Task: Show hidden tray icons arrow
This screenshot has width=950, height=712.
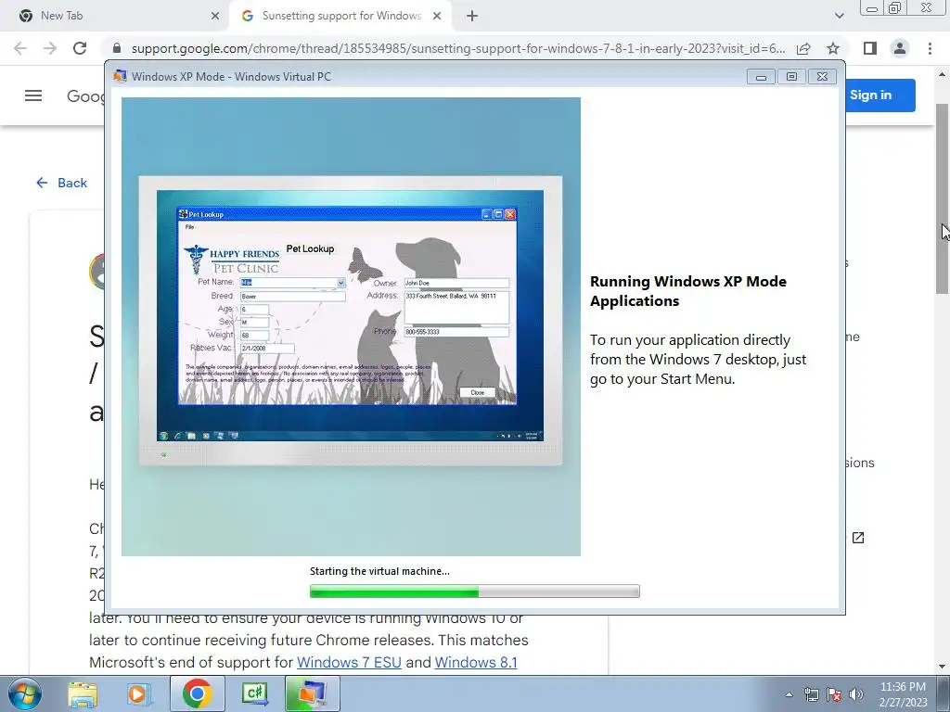Action: 789,694
